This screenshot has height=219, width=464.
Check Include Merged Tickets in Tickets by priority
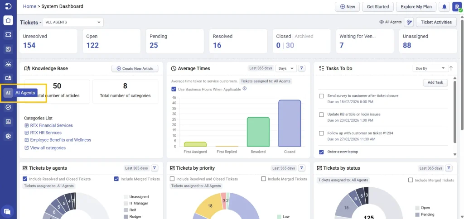click(264, 179)
